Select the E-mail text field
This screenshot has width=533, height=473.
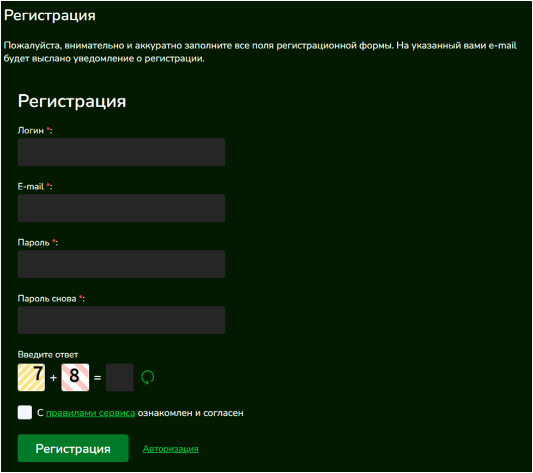point(121,208)
